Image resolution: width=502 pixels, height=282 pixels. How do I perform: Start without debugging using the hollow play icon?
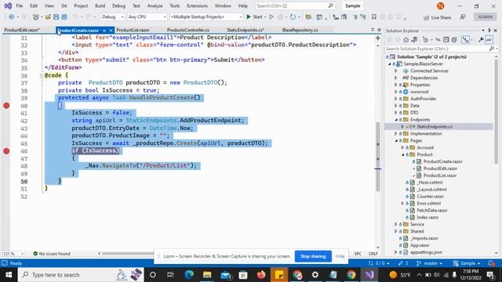pos(271,17)
